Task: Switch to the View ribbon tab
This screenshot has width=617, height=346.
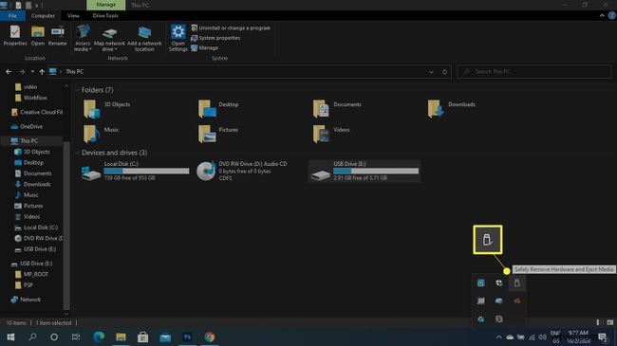Action: pos(73,16)
